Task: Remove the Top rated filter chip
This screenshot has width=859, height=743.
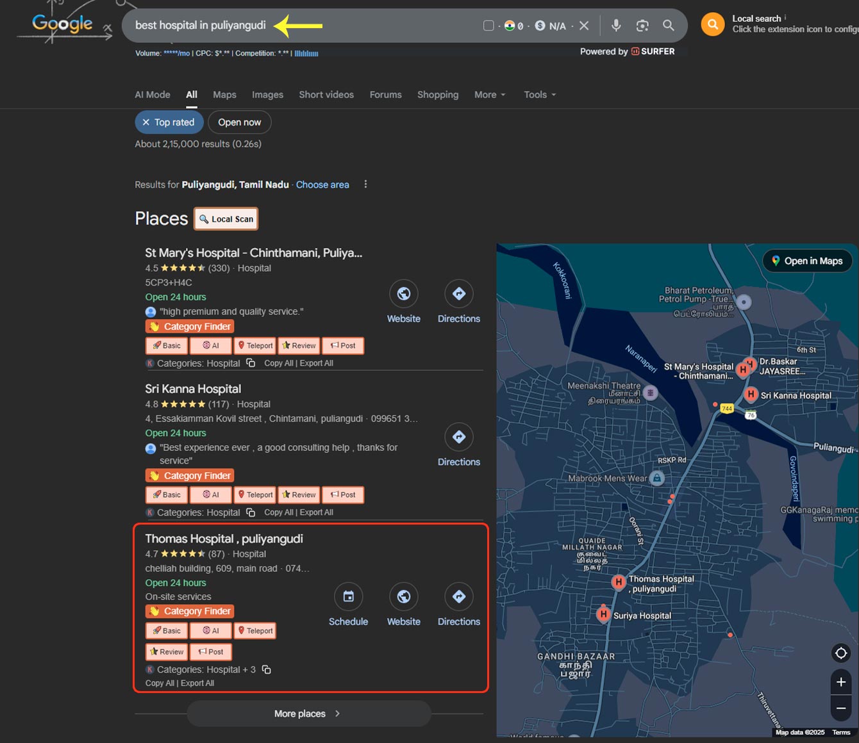Action: click(x=147, y=122)
